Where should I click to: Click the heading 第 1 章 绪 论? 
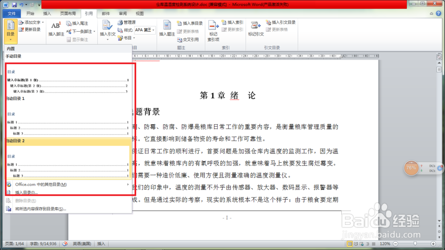coord(227,95)
